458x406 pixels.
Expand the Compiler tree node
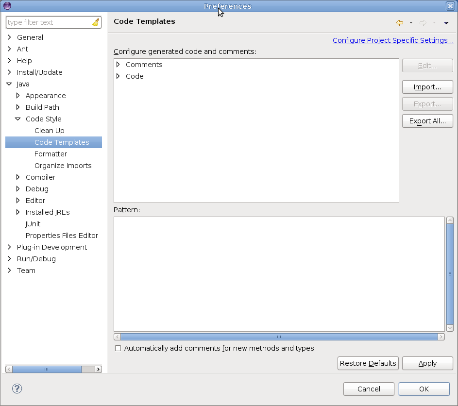pyautogui.click(x=18, y=177)
